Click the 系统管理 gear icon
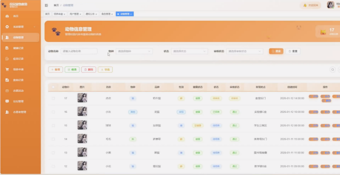This screenshot has height=175, width=340. (x=7, y=27)
